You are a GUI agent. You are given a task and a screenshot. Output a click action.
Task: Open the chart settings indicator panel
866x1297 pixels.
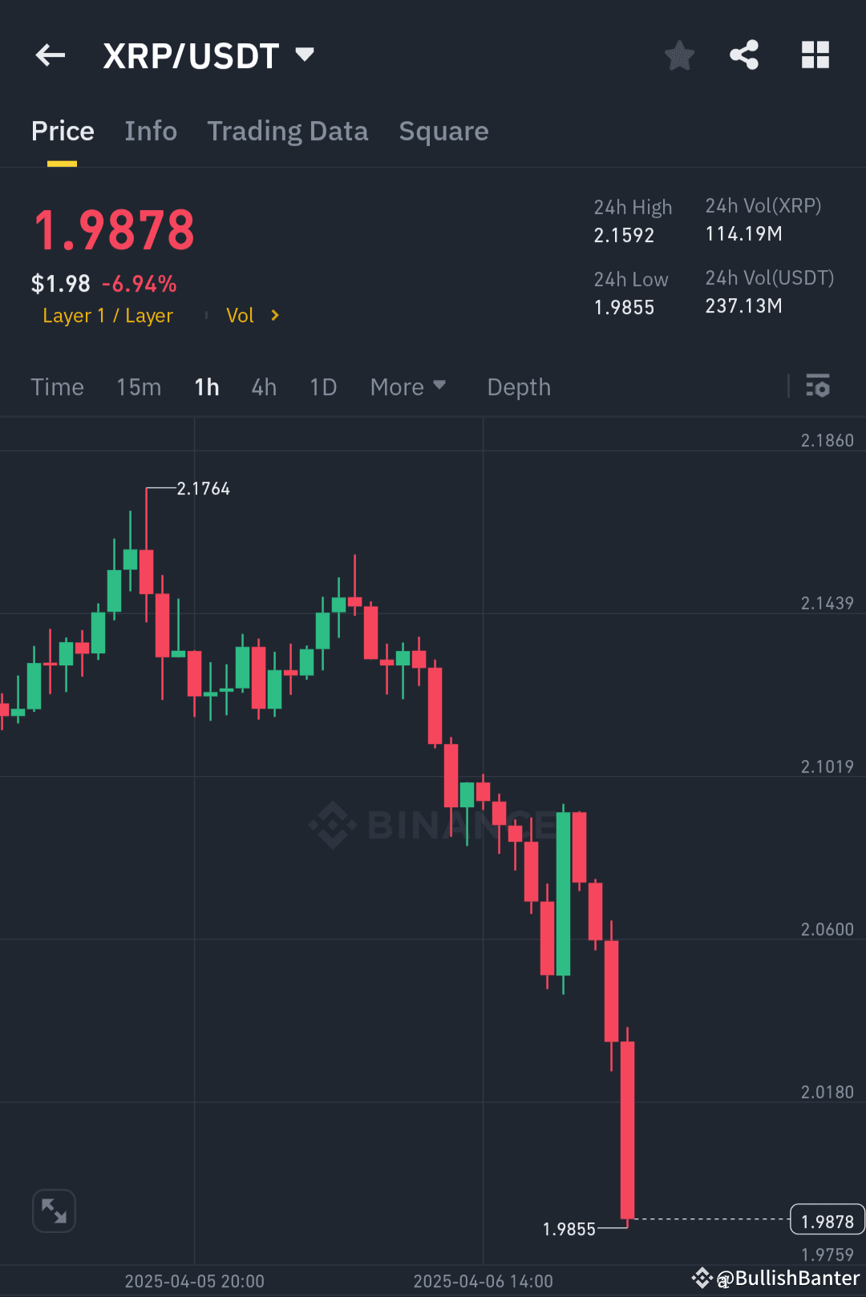819,387
